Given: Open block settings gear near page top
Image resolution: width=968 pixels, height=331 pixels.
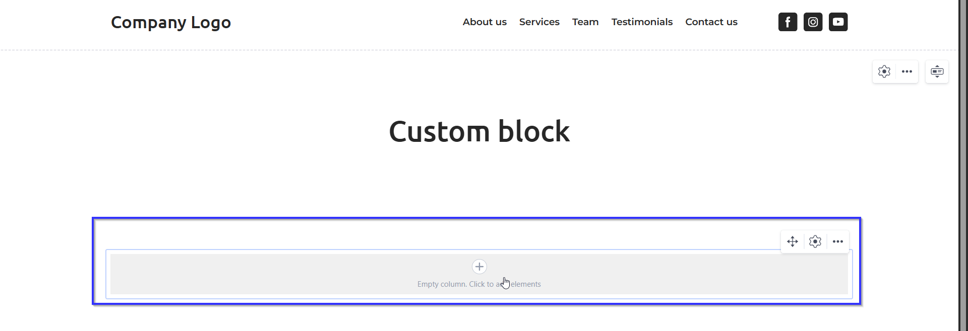Looking at the screenshot, I should [884, 71].
